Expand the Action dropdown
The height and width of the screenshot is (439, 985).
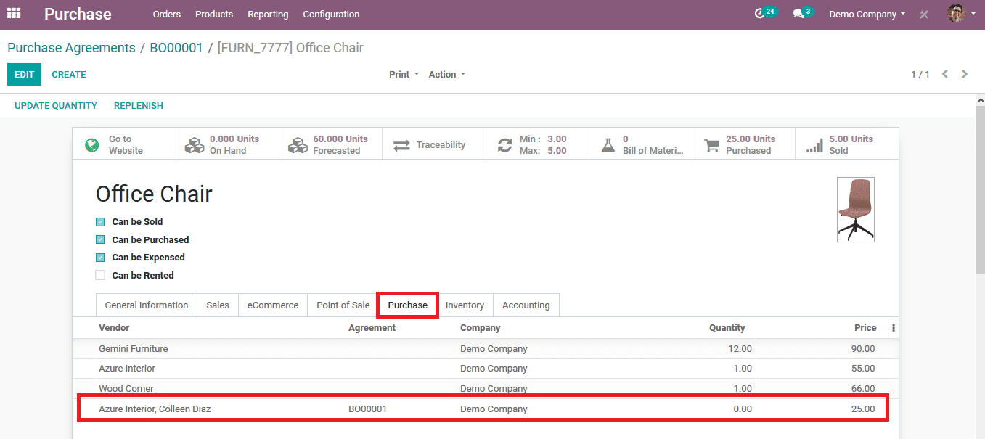pos(446,74)
